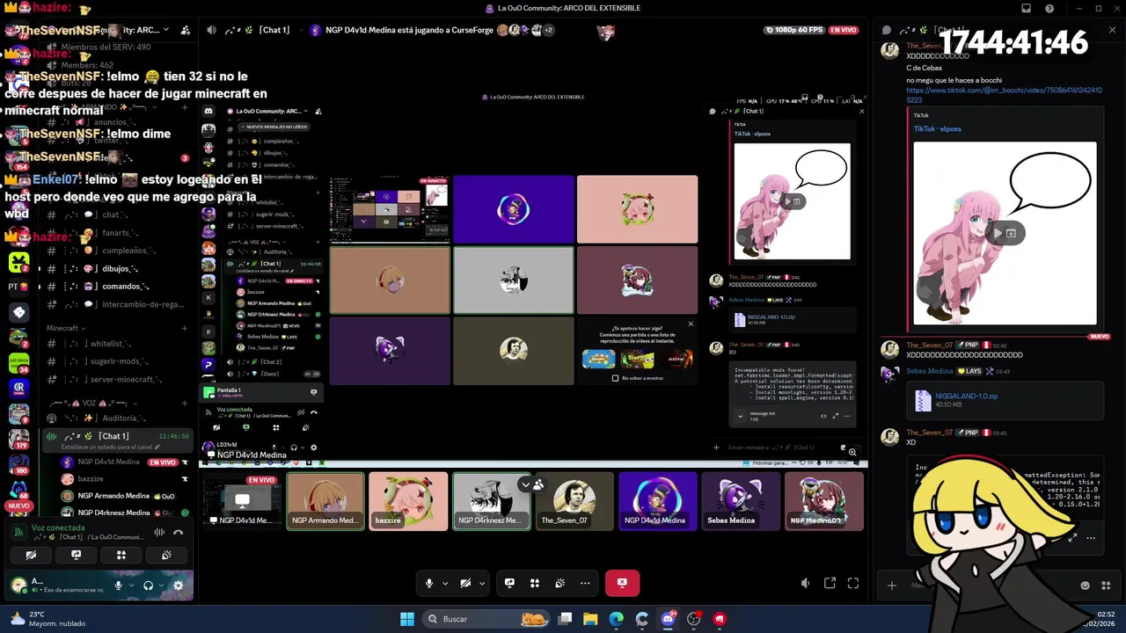Open output device arrow beside headphones
The width and height of the screenshot is (1126, 633).
(x=162, y=586)
